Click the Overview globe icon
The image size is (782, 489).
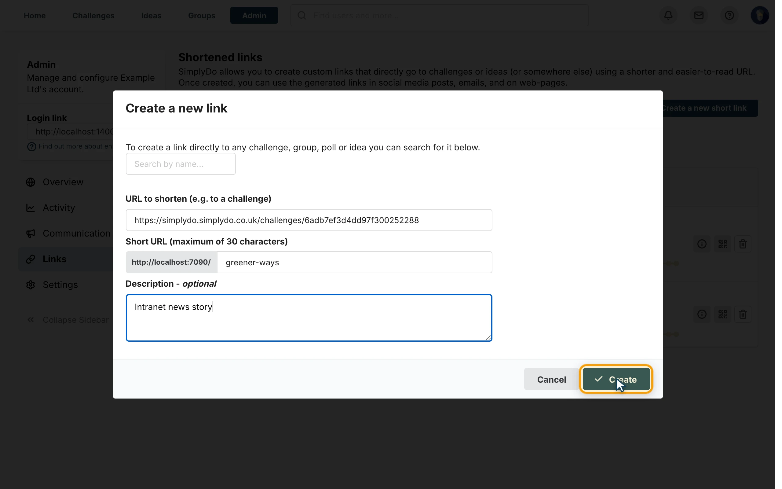tap(31, 182)
